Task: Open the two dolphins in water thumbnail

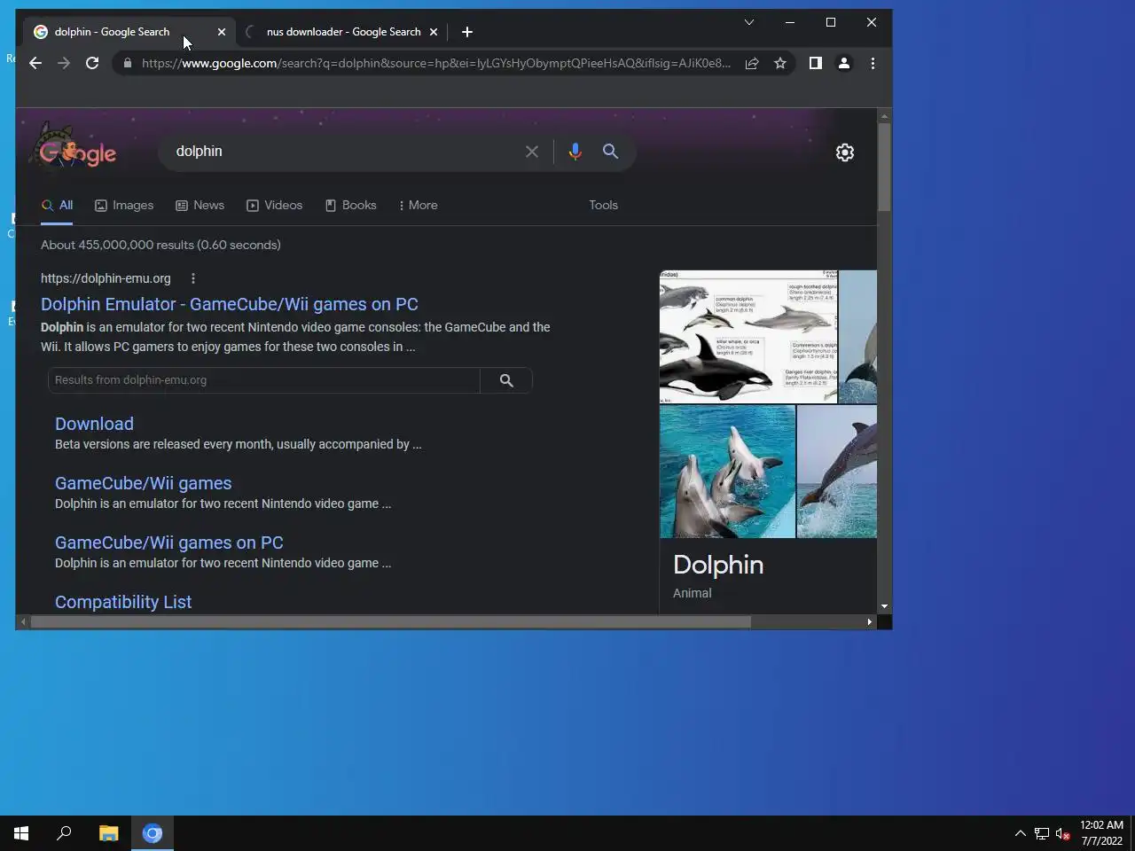Action: point(727,472)
